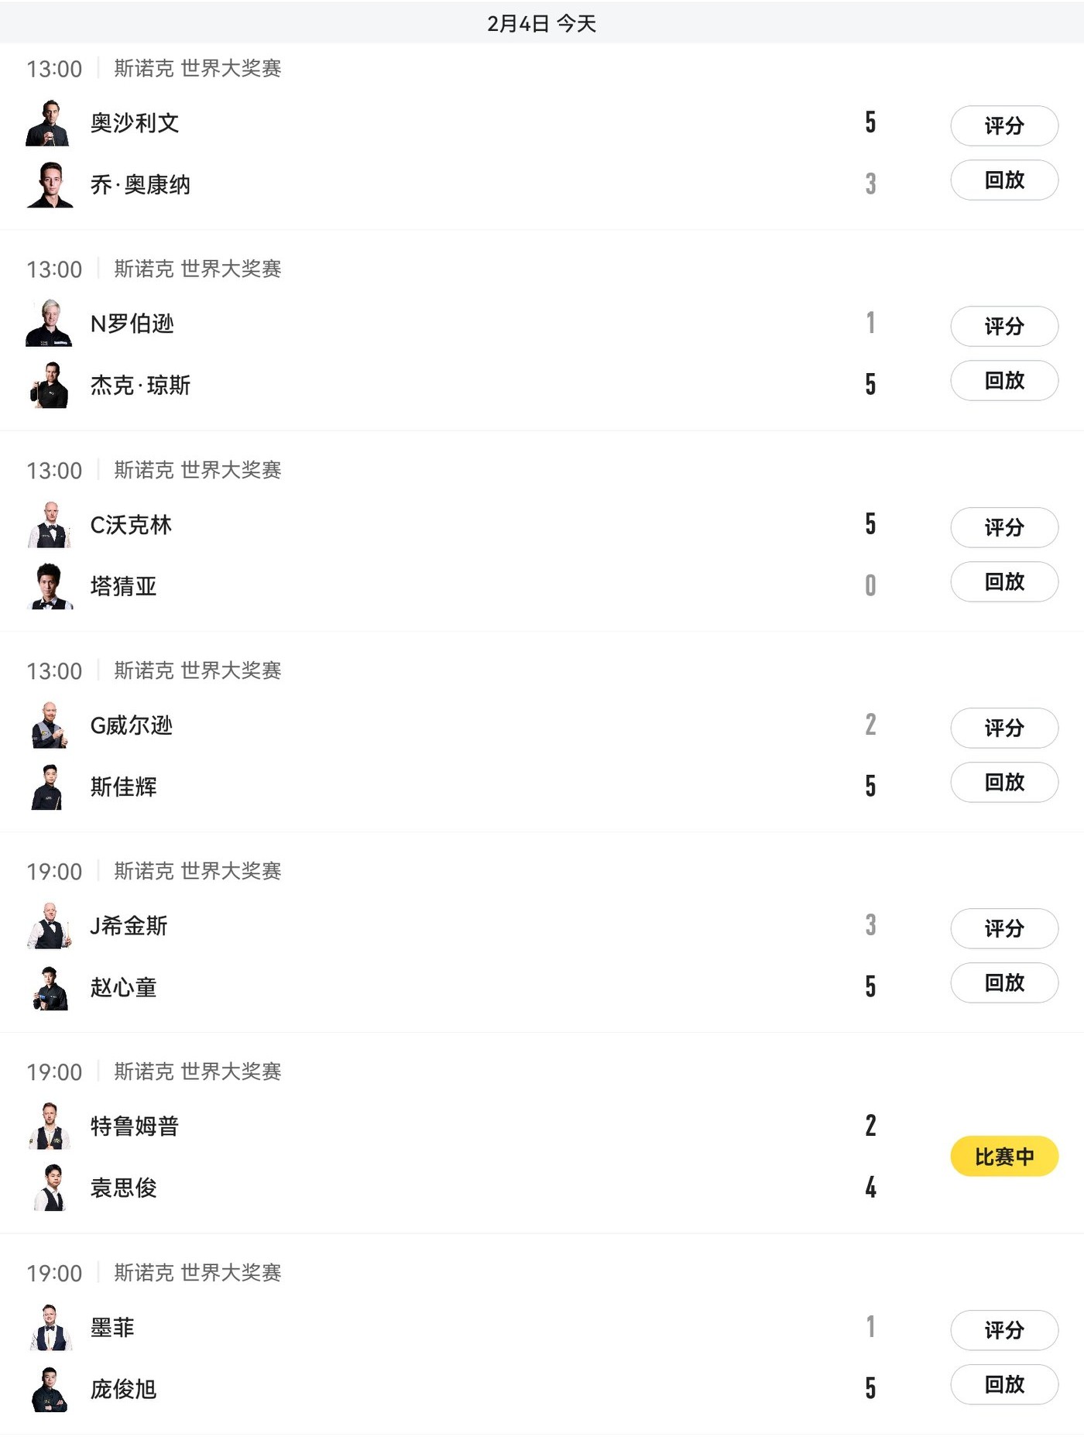Tap the yellow 比赛中 live match button
Viewport: 1084px width, 1440px height.
tap(1003, 1157)
